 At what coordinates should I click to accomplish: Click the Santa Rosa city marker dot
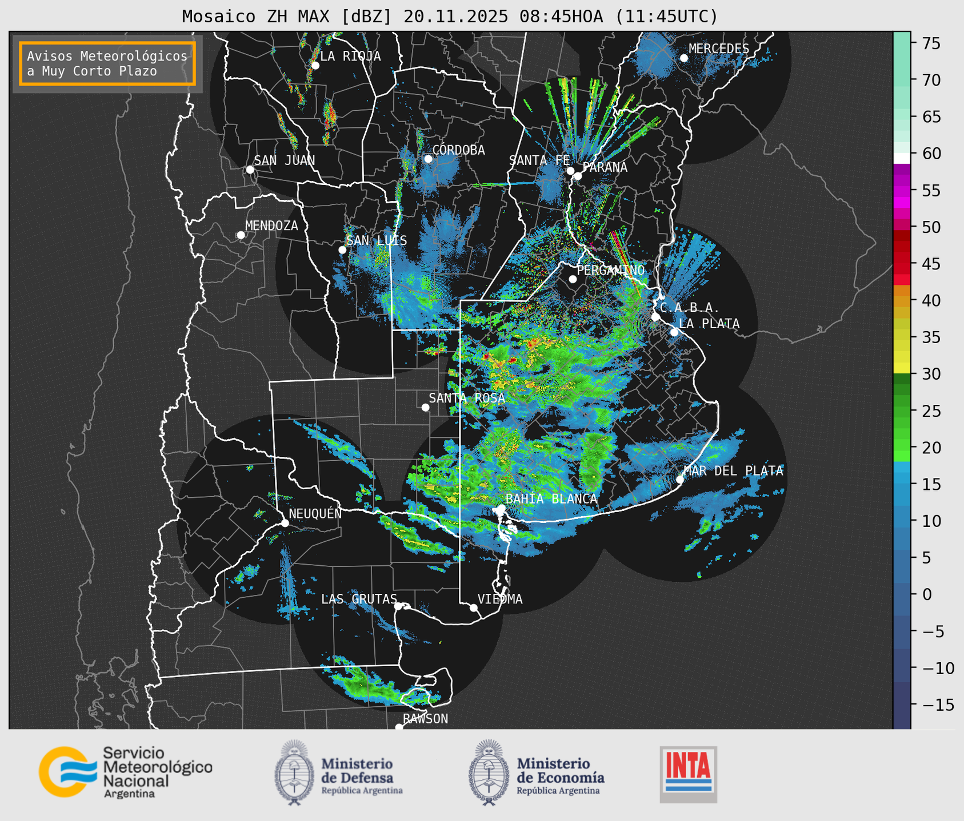(425, 408)
